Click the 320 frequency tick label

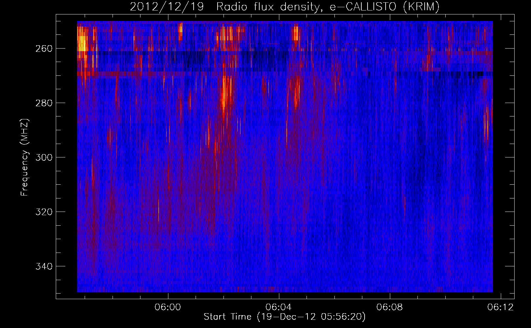pos(44,212)
